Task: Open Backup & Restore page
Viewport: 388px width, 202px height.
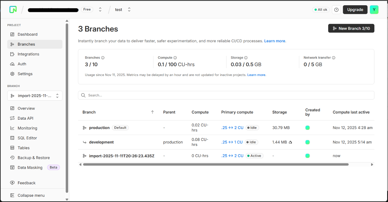Action: [x=34, y=158]
